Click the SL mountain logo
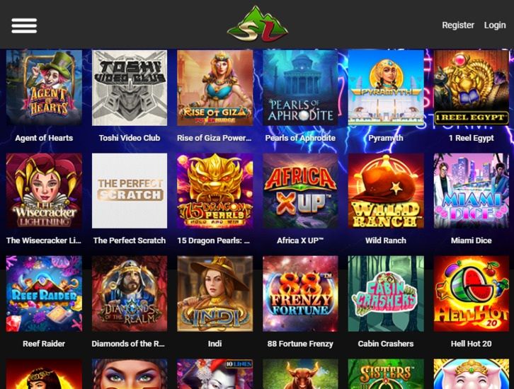Image resolution: width=514 pixels, height=389 pixels. (257, 23)
